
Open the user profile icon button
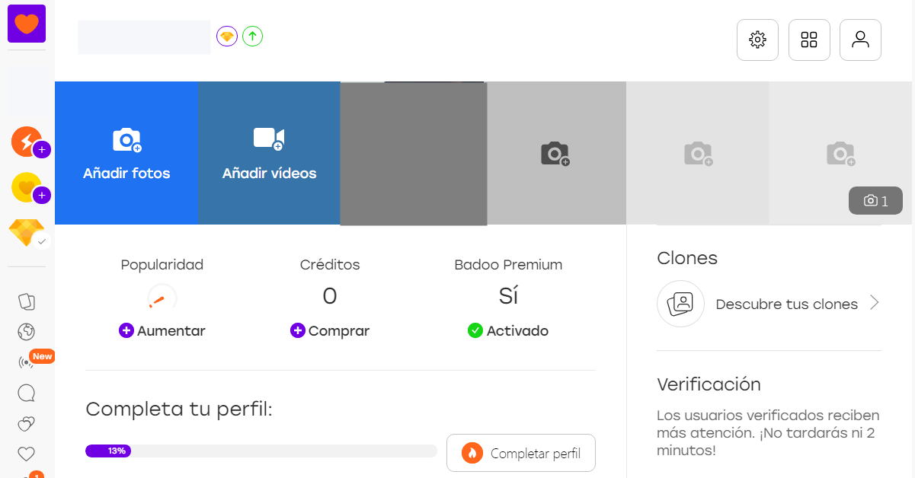tap(860, 40)
